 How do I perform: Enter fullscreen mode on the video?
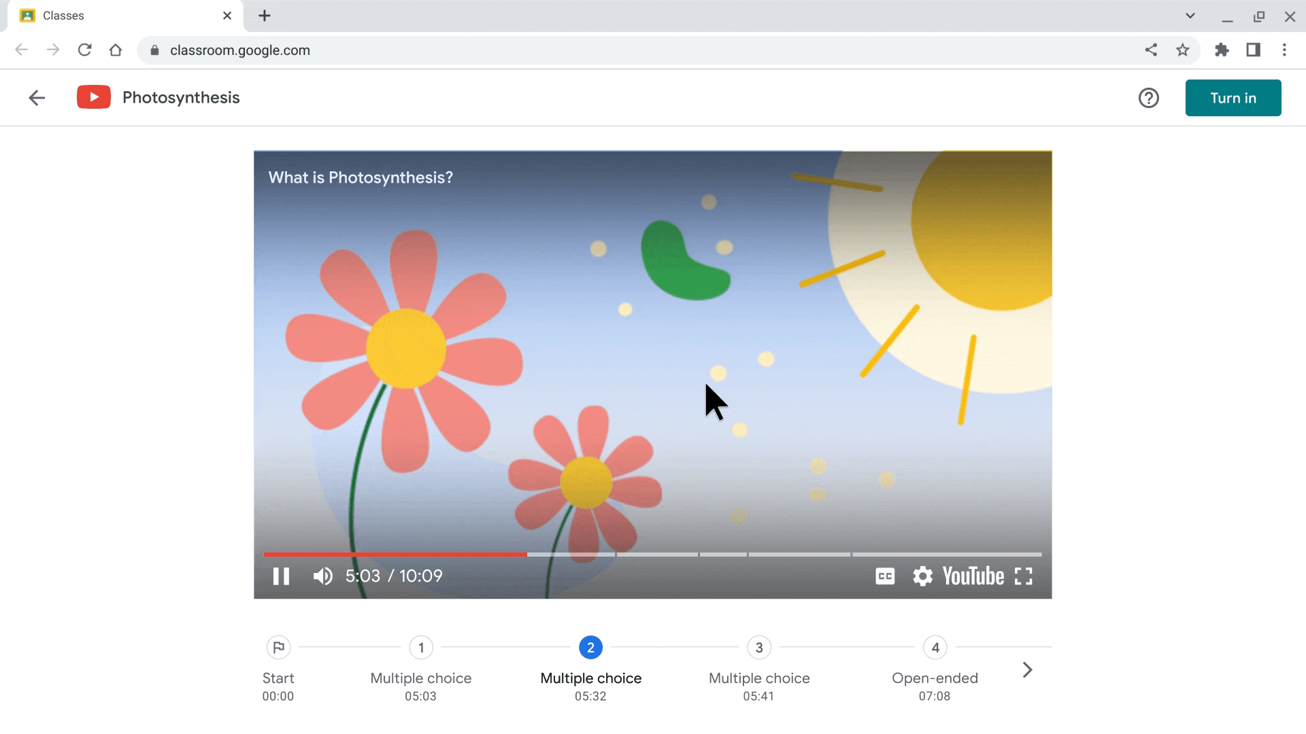1025,576
